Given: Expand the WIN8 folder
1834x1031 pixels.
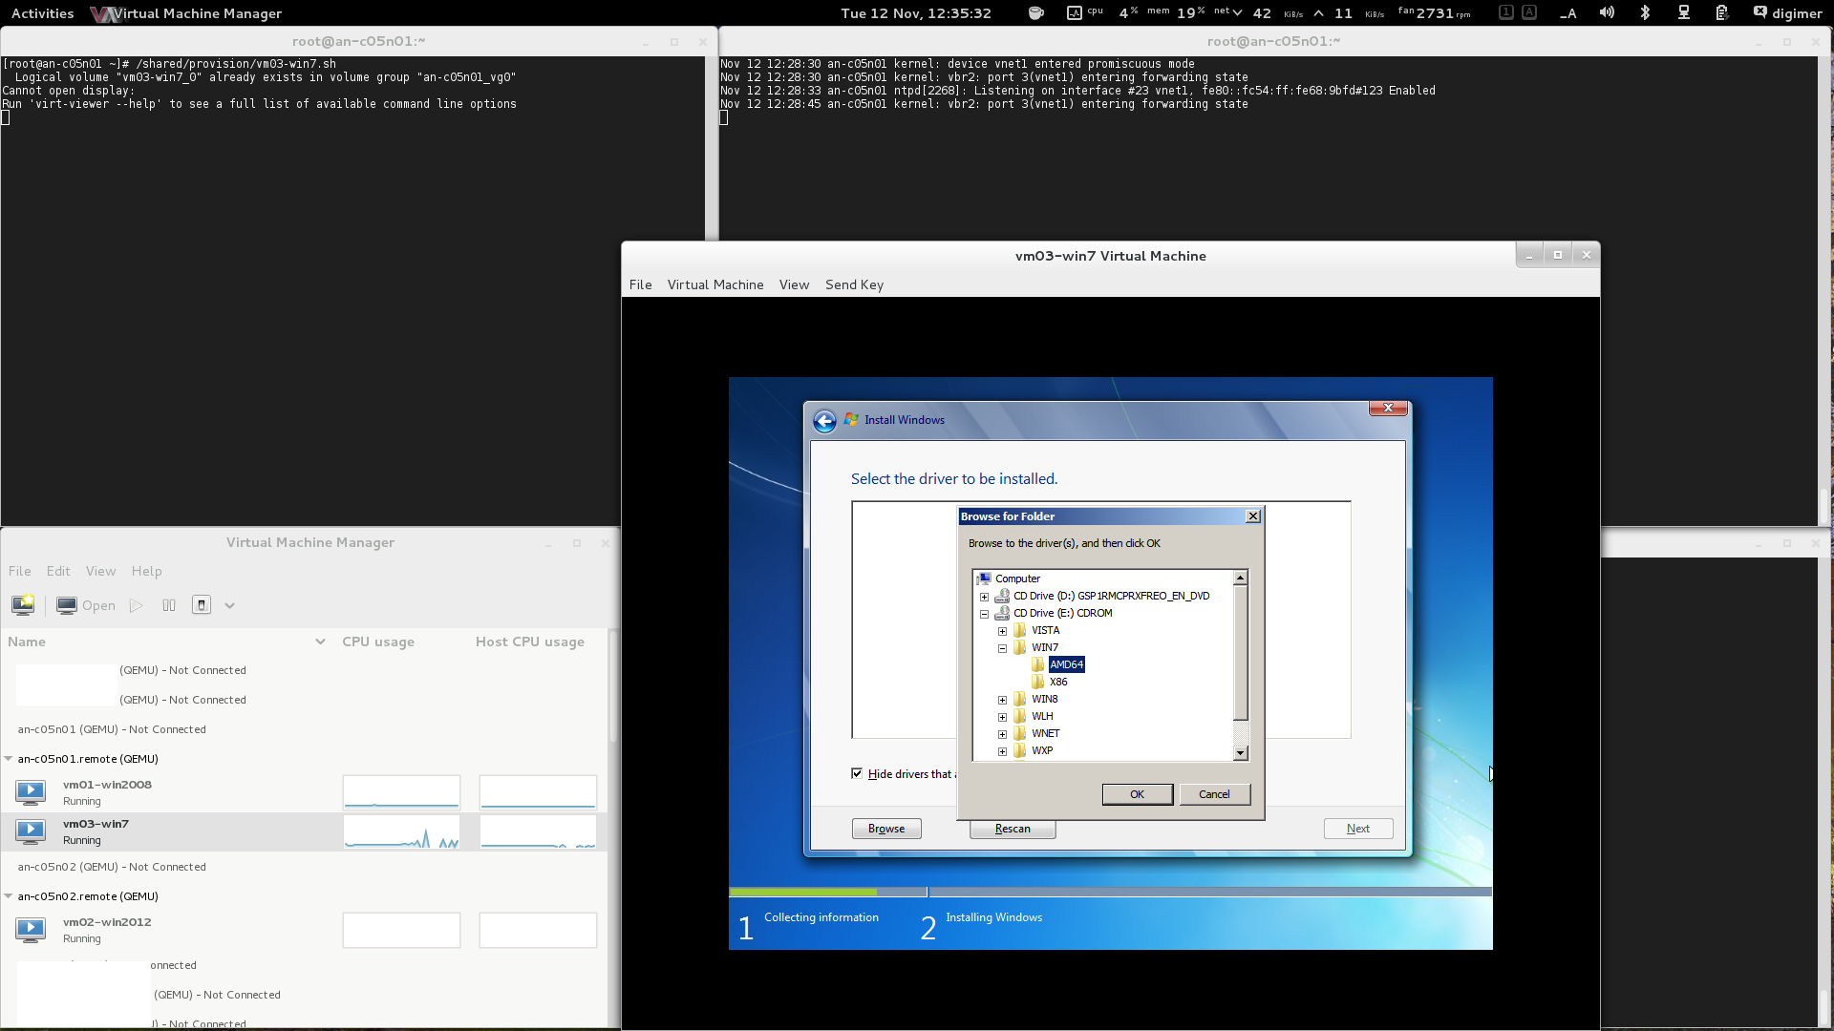Looking at the screenshot, I should (1002, 700).
